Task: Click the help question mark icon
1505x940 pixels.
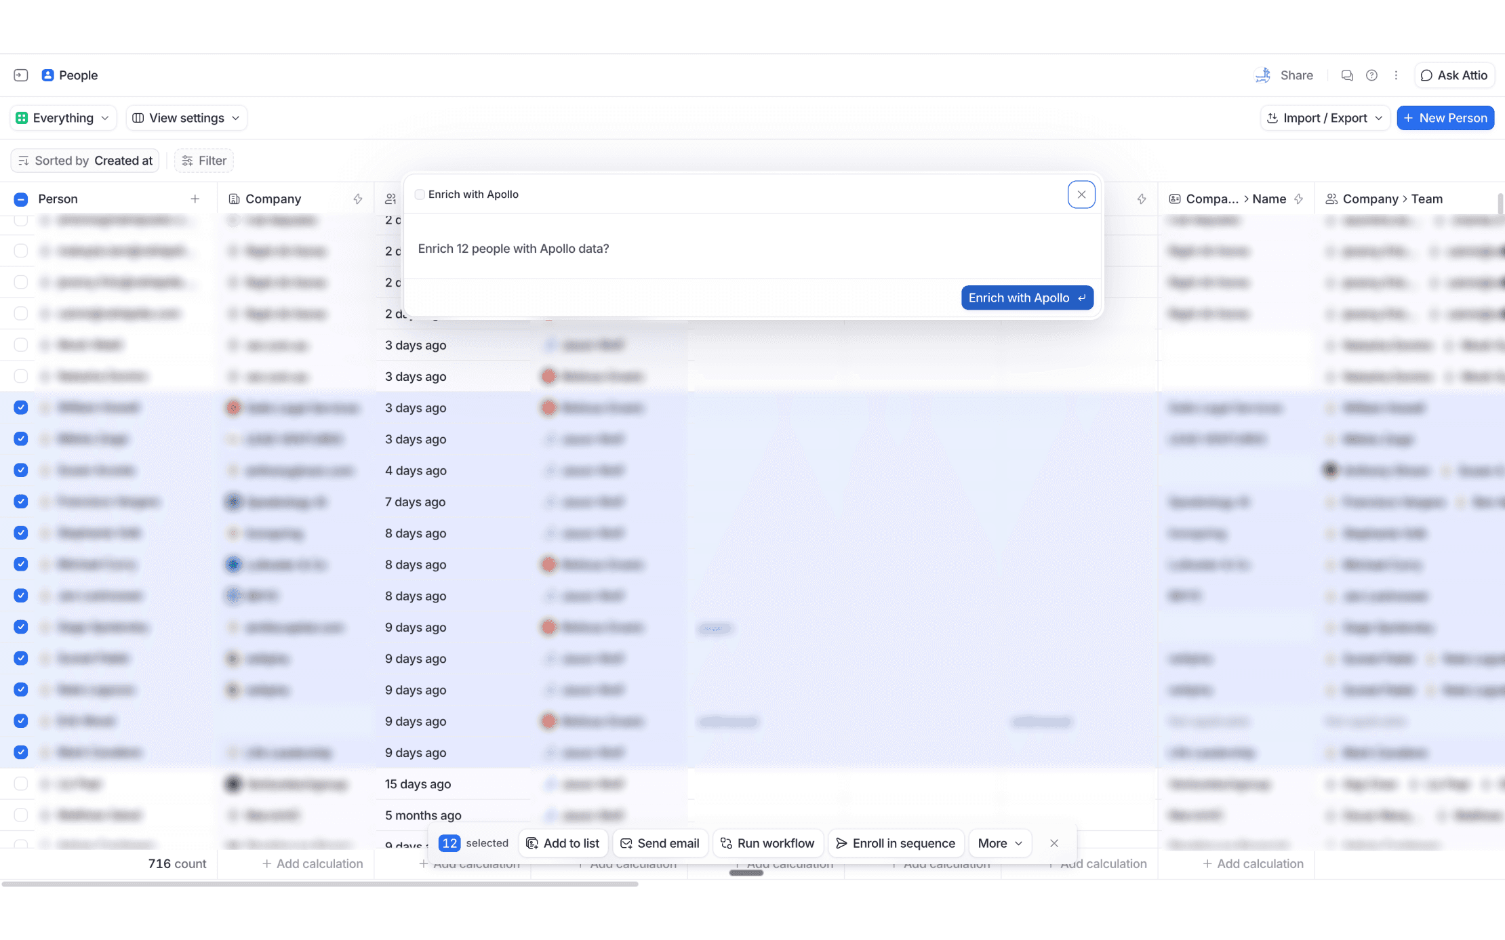Action: pos(1371,75)
